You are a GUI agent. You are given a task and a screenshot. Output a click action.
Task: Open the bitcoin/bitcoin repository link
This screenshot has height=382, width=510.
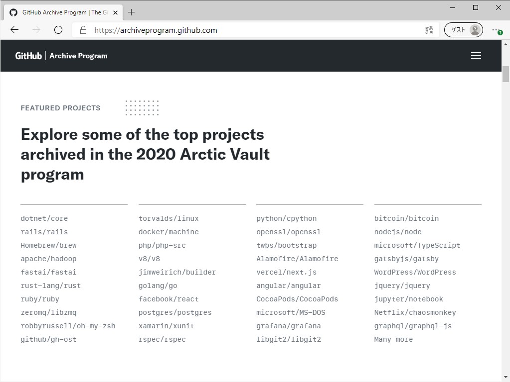(x=406, y=218)
